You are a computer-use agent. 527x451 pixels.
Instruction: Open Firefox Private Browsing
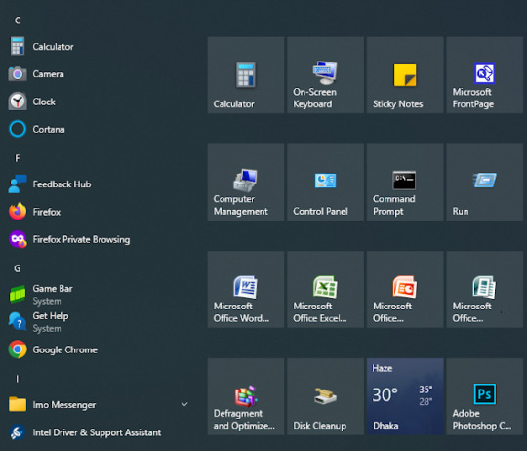tap(98, 239)
